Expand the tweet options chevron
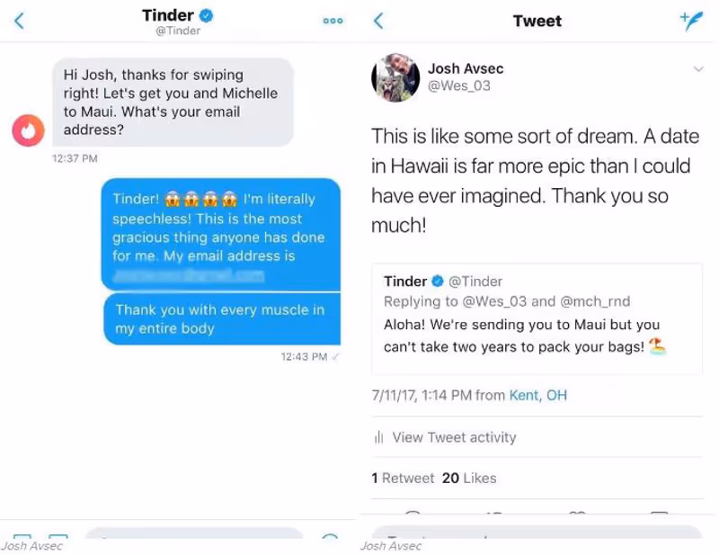Screen dimensions: 719x555 698,69
